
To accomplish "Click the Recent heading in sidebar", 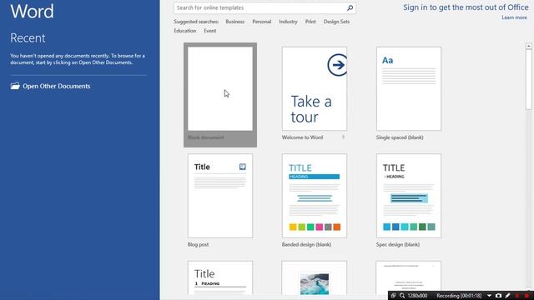I will click(x=28, y=37).
